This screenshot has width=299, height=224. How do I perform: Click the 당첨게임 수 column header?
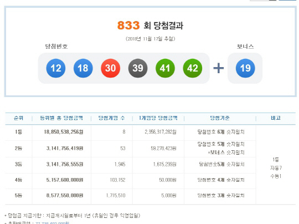click(111, 118)
